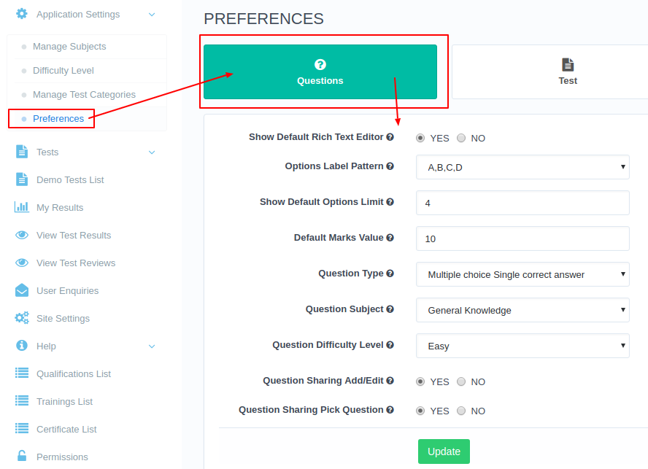Click the User Enquiries envelope icon
Screen dimensions: 648x469
point(22,290)
